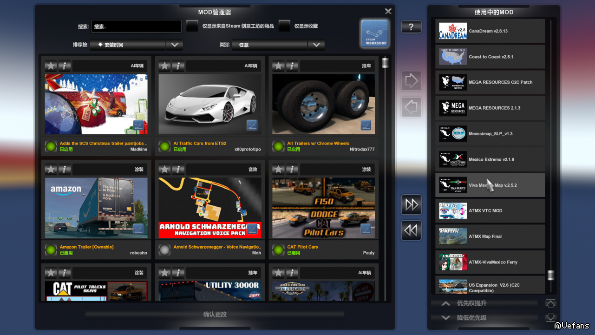Favorite All Trailers w/ Chrome Wheels mod
The image size is (595, 335).
pyautogui.click(x=278, y=66)
